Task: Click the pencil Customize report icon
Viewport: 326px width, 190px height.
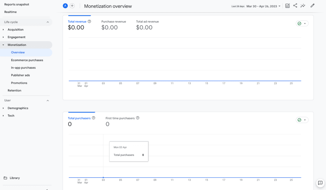Action: tap(312, 6)
